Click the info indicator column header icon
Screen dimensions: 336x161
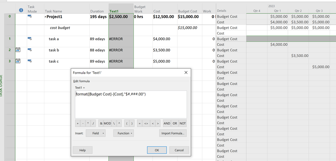[21, 10]
